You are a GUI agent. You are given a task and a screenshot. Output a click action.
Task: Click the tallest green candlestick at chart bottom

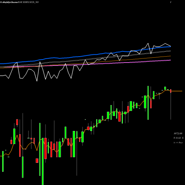(x=43, y=161)
